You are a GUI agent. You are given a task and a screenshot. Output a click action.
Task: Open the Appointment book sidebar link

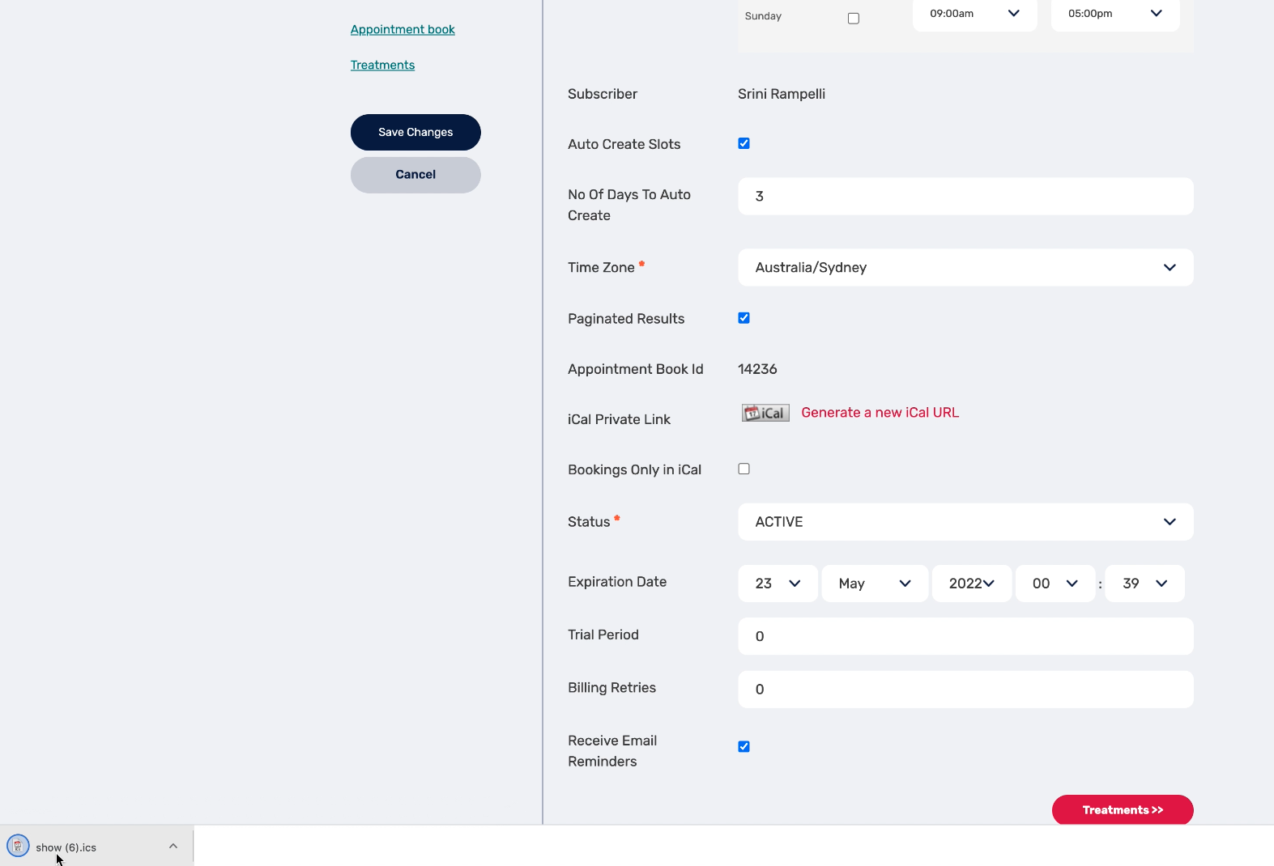(403, 29)
